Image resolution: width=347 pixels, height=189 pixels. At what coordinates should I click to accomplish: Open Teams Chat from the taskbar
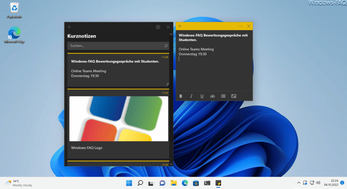tap(162, 183)
